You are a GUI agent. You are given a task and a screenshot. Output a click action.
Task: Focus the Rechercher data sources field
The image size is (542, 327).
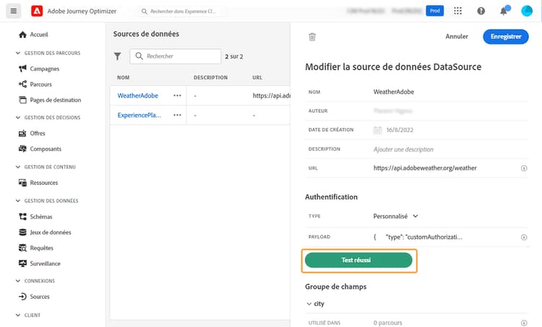[176, 56]
